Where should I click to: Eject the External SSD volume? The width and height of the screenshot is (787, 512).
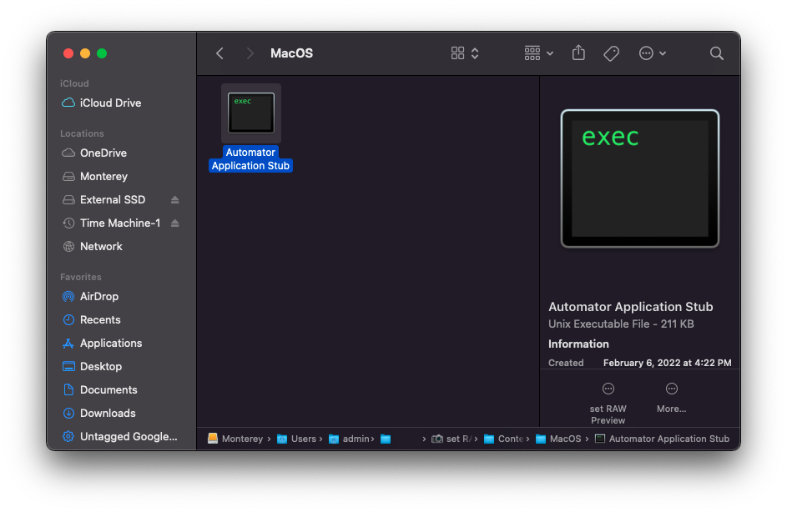point(175,199)
